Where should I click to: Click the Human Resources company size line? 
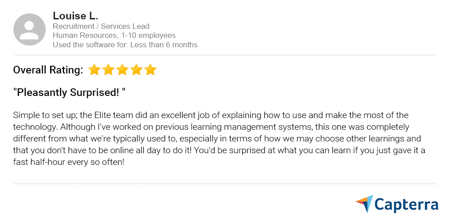(x=114, y=35)
